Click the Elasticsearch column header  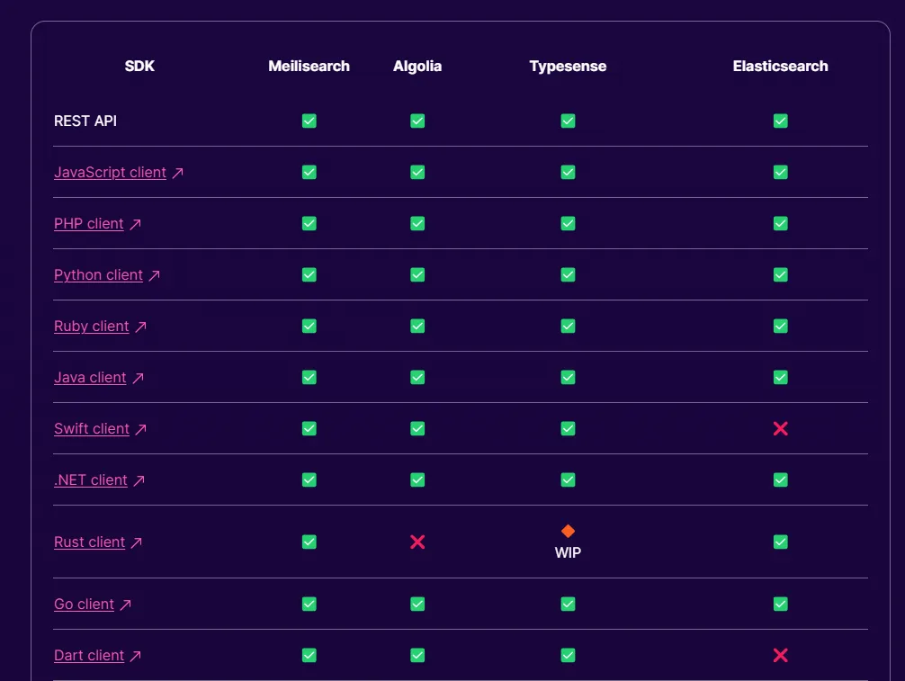coord(780,66)
